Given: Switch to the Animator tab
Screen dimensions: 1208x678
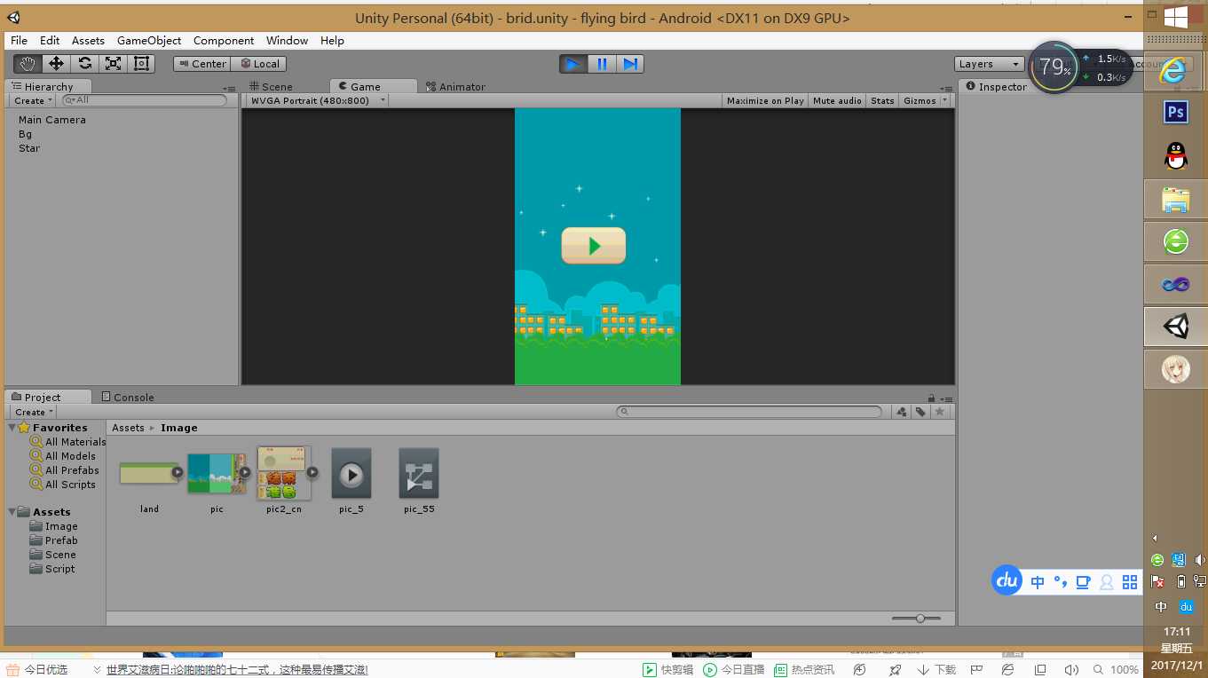Looking at the screenshot, I should (456, 86).
